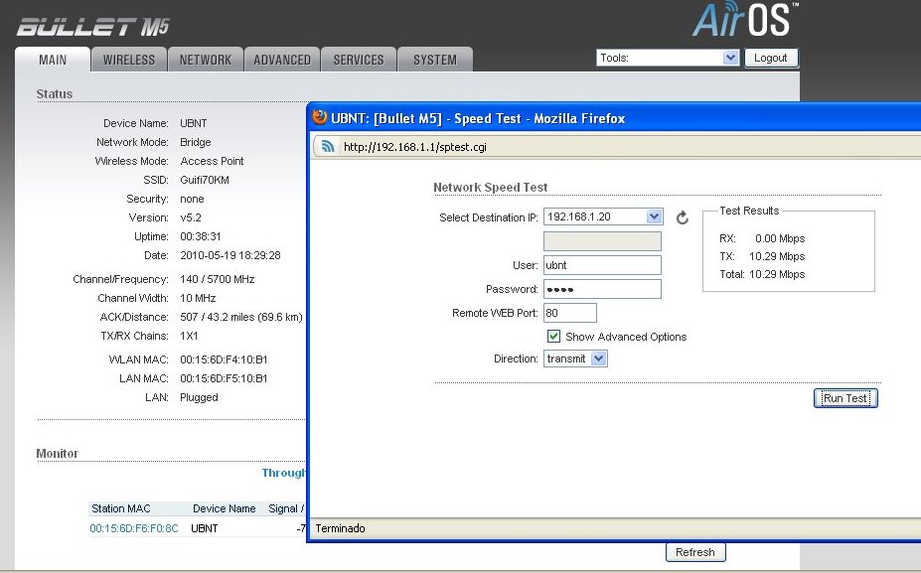
Task: Click the AirOS logo
Action: click(x=744, y=20)
